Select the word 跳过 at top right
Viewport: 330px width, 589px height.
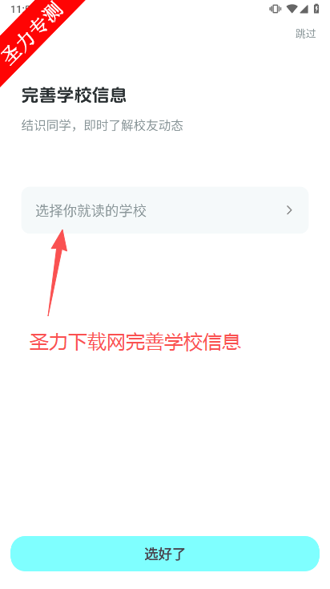click(305, 34)
